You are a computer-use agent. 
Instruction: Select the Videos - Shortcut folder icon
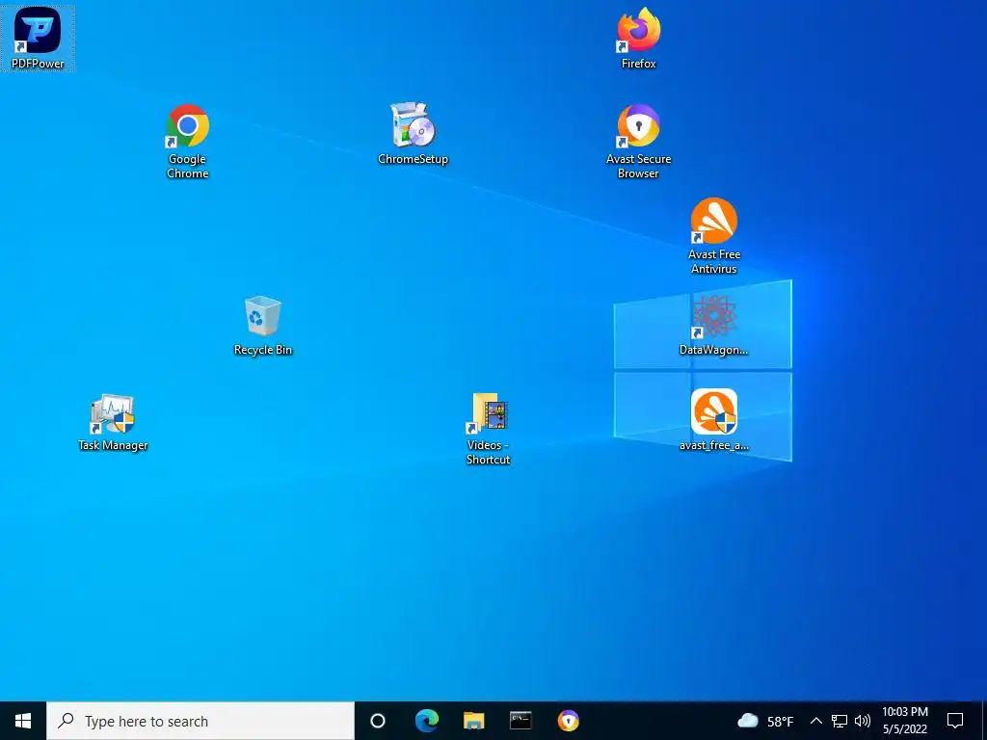[x=489, y=429]
